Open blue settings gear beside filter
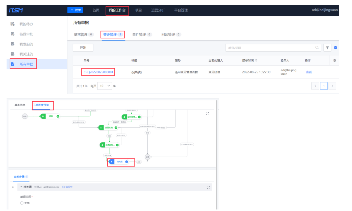 [336, 47]
